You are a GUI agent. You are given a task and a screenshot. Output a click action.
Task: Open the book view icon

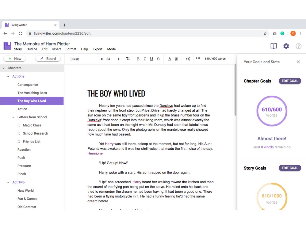(274, 46)
